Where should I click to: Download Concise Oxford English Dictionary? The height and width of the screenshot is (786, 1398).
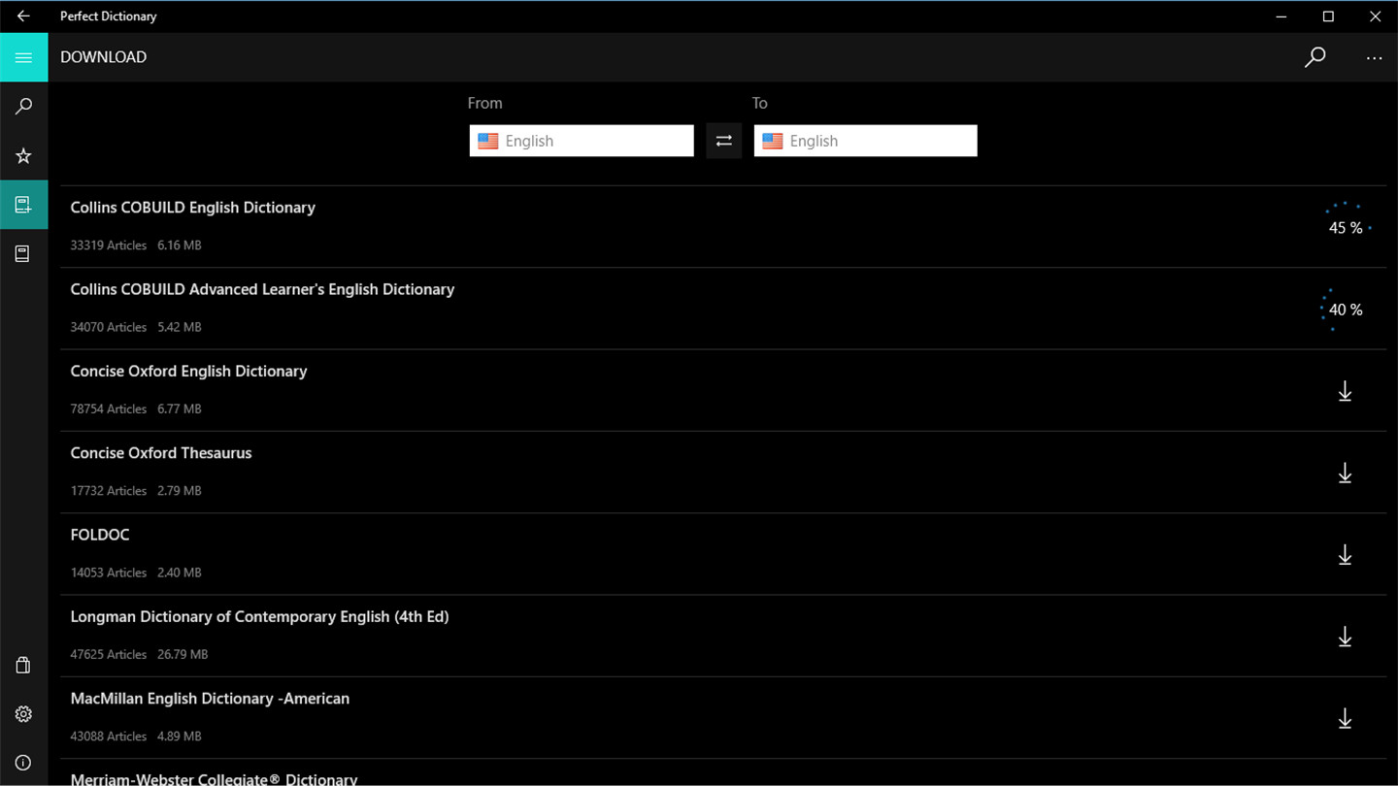coord(1346,391)
